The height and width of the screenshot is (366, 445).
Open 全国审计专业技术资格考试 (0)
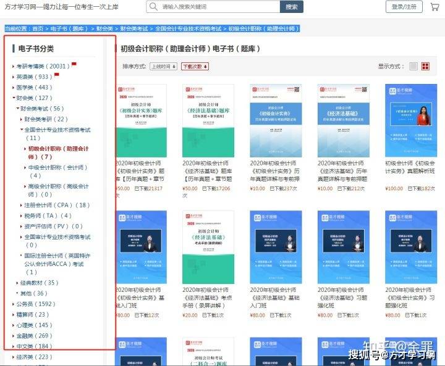(57, 241)
